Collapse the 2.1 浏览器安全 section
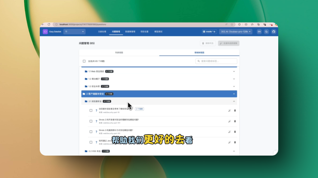 (234, 102)
